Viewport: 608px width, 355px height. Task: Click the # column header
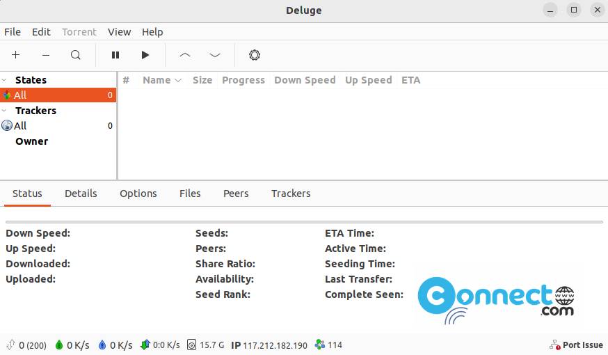pos(126,80)
